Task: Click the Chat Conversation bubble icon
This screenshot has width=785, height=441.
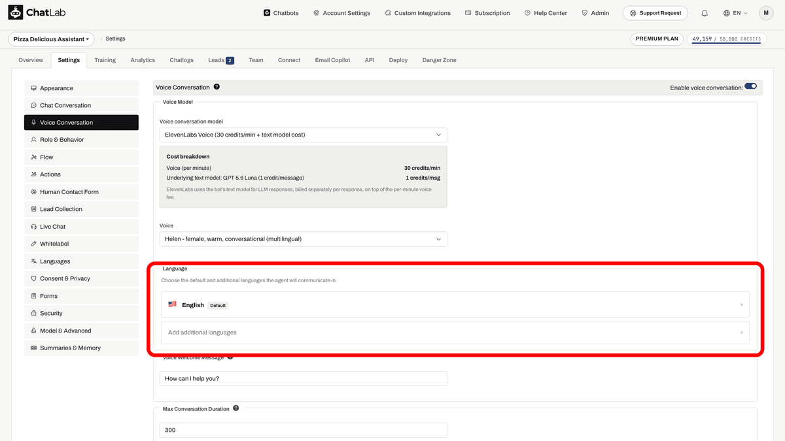Action: 33,105
